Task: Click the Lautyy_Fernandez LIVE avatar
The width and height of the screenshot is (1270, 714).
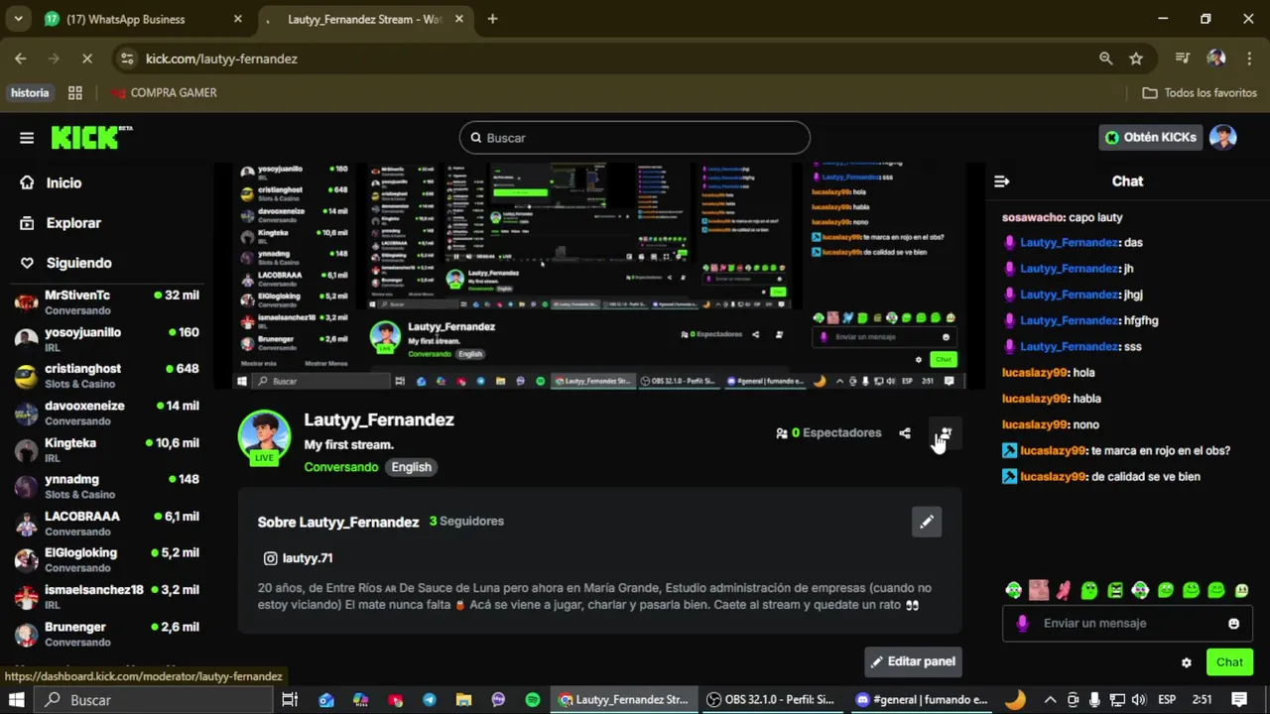Action: [264, 436]
